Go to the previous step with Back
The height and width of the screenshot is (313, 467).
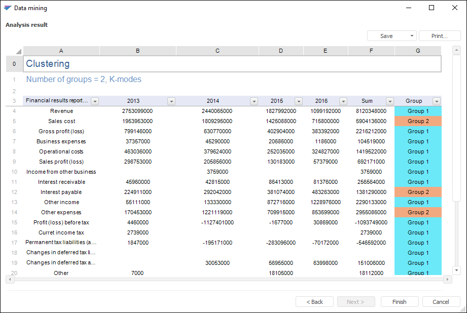click(314, 302)
